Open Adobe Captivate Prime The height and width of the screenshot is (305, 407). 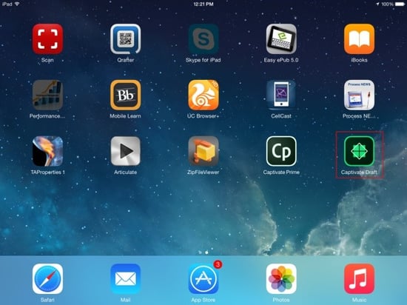click(281, 151)
